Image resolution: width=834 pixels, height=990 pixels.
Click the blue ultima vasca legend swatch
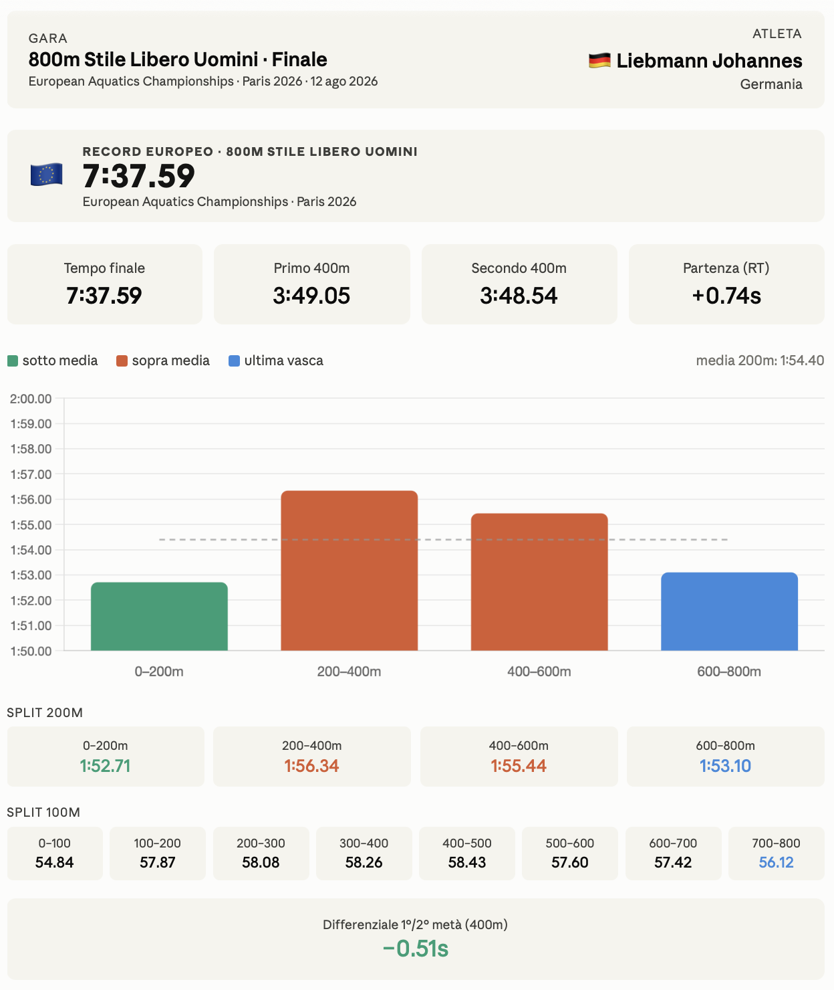234,361
